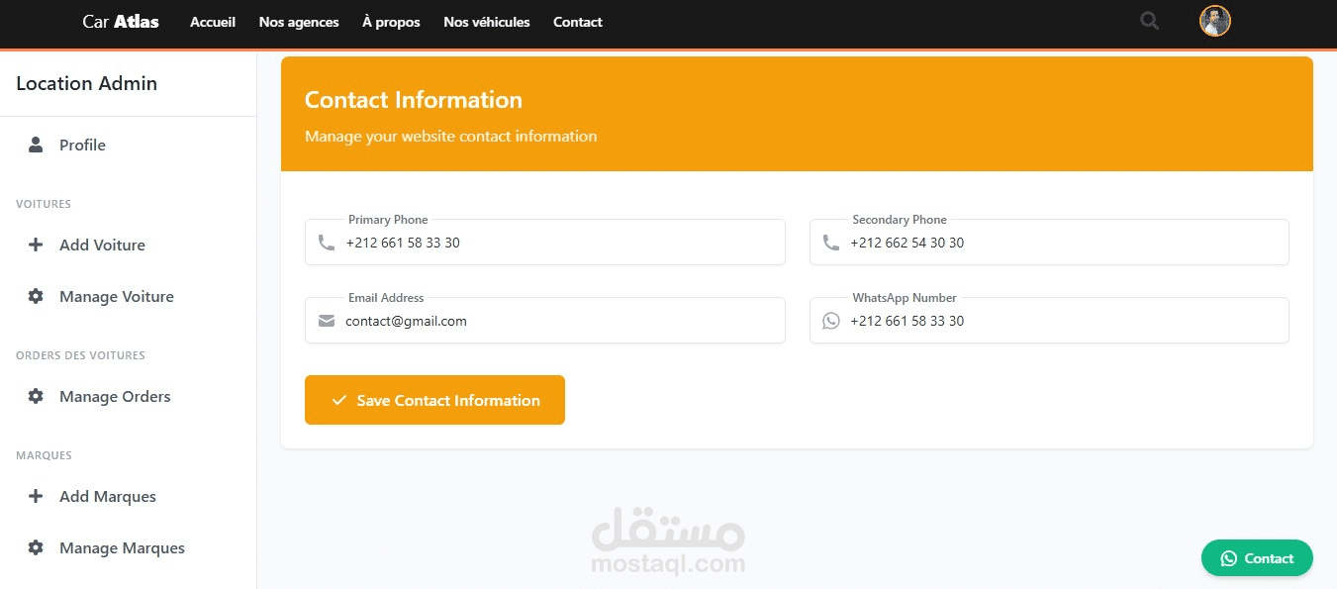Click the green floating Contact button

point(1257,558)
